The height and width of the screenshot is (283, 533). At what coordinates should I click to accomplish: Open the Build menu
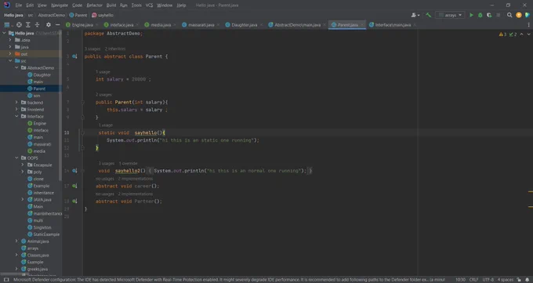pyautogui.click(x=111, y=5)
